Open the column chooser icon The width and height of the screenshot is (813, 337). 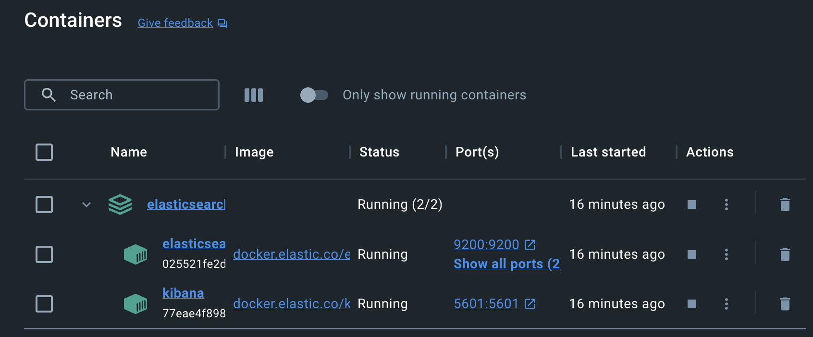[x=254, y=95]
